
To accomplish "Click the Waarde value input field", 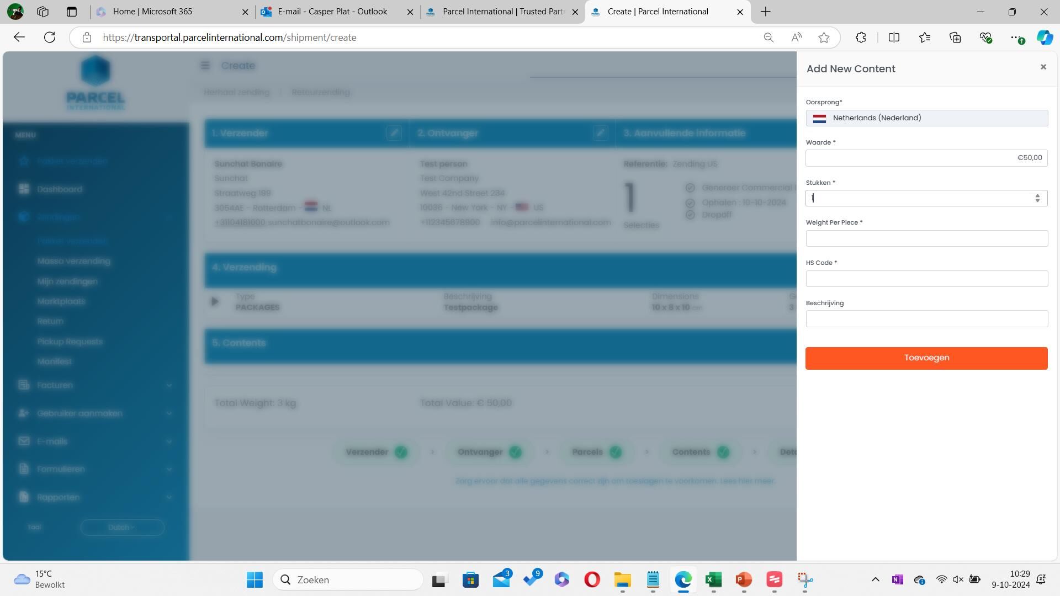I will click(x=926, y=158).
